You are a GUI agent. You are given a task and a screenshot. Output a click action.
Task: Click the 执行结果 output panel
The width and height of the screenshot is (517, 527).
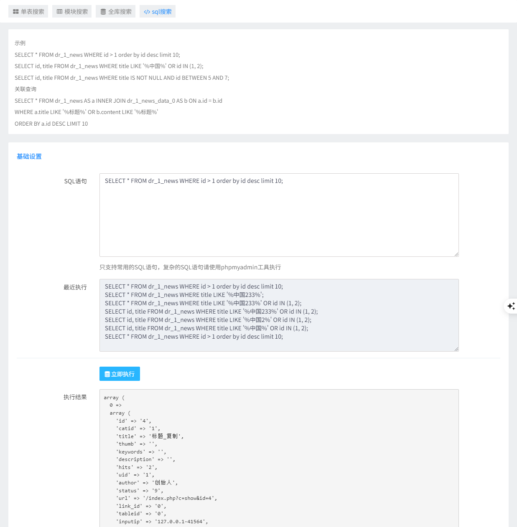tap(279, 458)
